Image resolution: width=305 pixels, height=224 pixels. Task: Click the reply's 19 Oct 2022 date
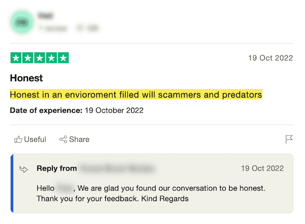[x=262, y=168]
